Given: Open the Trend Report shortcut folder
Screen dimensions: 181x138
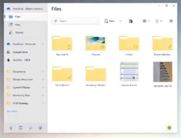Looking at the screenshot, I should click(x=62, y=76).
